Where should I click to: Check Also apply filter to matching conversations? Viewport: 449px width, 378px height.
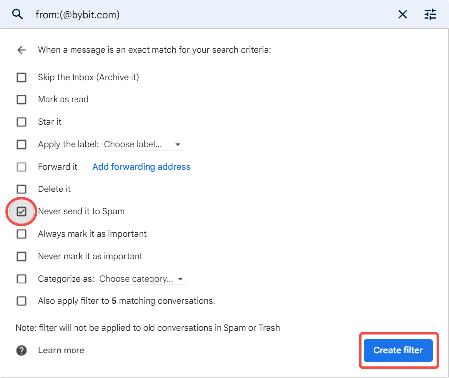(21, 301)
